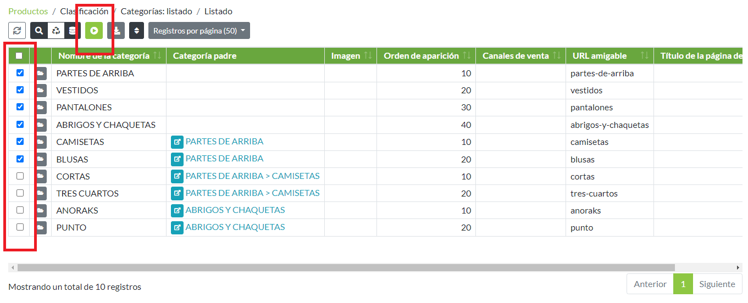Image resolution: width=748 pixels, height=303 pixels.
Task: Open folder icon for CAMISETAS row
Action: [x=41, y=142]
